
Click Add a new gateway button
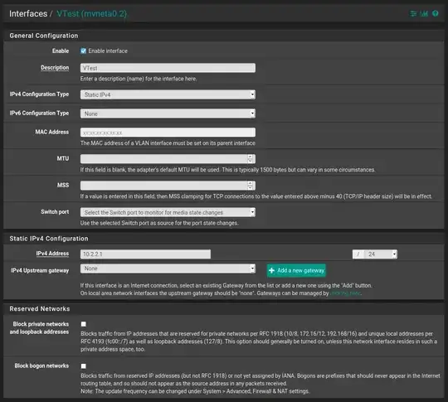click(x=296, y=270)
